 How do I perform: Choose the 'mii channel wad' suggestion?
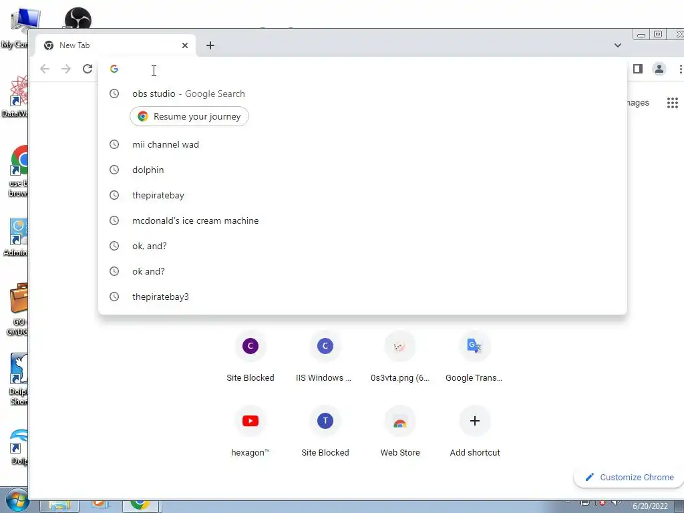(363, 144)
